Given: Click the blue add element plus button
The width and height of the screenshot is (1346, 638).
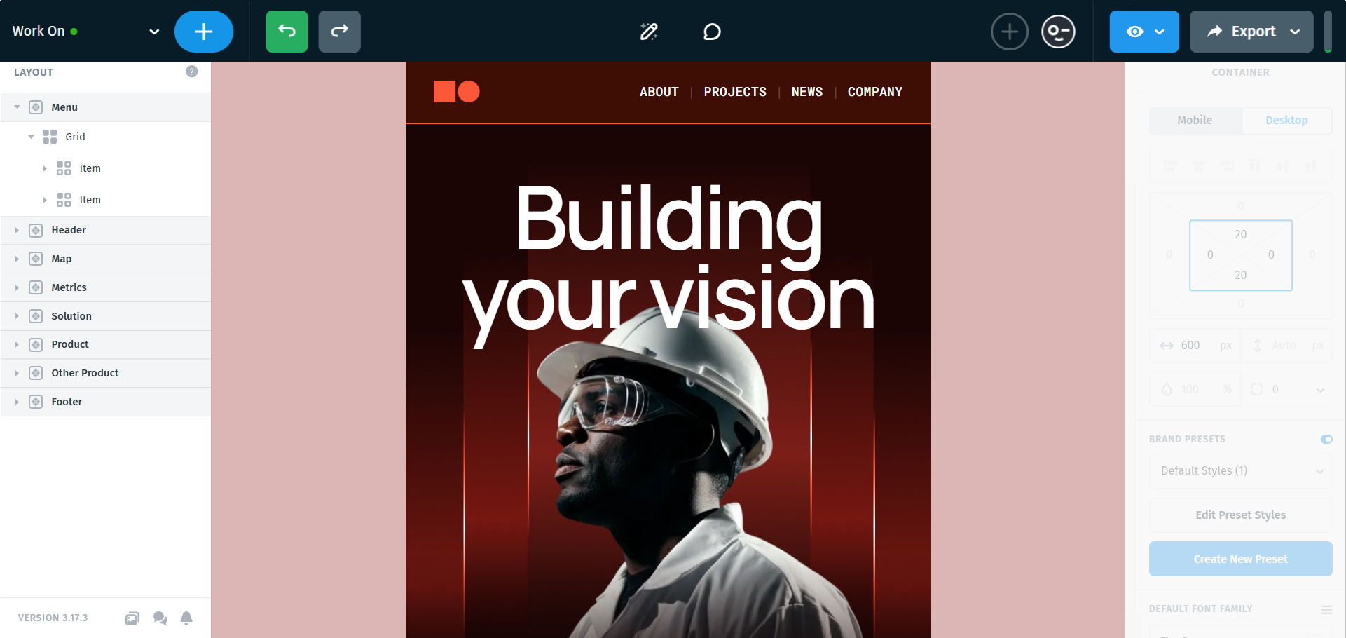Looking at the screenshot, I should point(204,32).
